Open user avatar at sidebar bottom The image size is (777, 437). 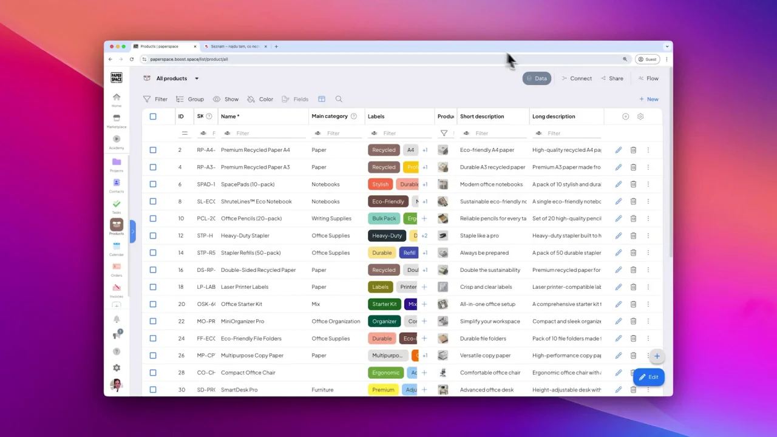(x=117, y=385)
